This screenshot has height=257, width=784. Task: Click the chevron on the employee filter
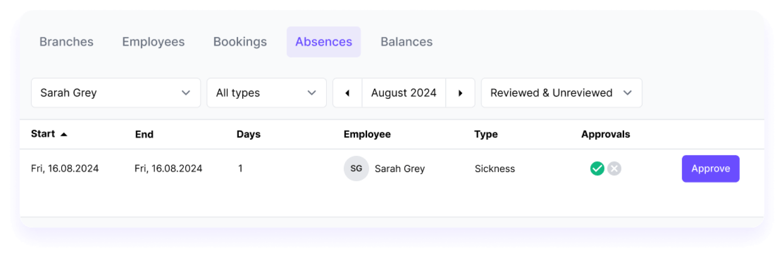pyautogui.click(x=186, y=93)
